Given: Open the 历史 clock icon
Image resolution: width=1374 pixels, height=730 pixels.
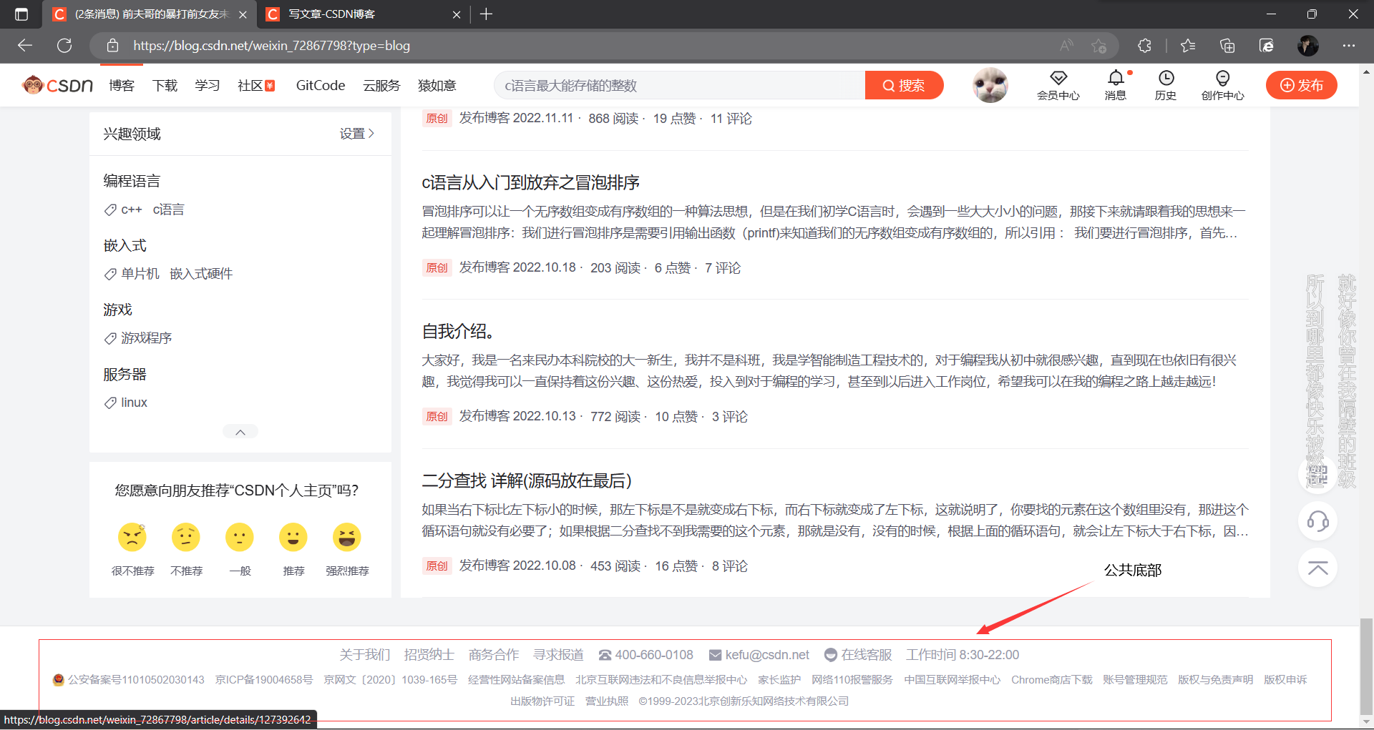Looking at the screenshot, I should tap(1165, 85).
